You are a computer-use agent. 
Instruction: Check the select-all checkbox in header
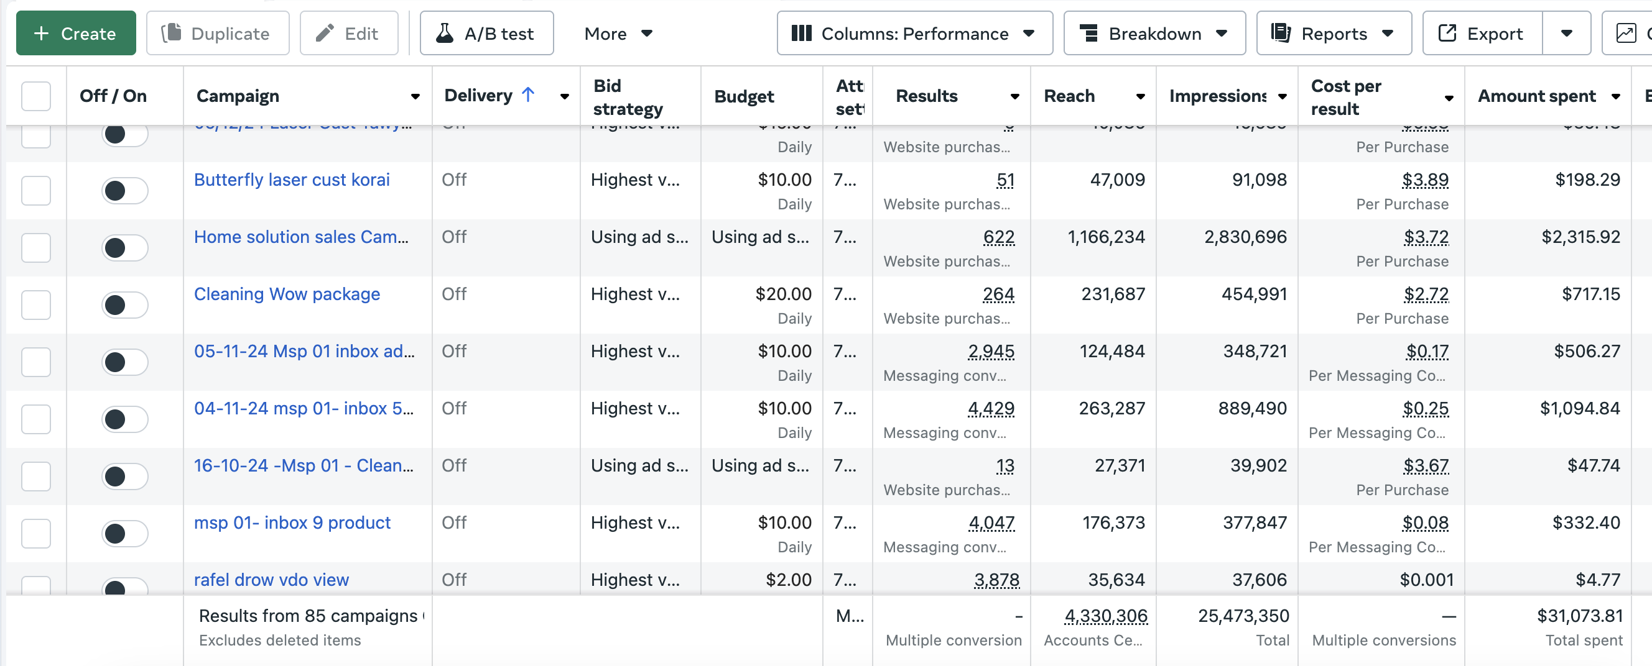point(36,96)
